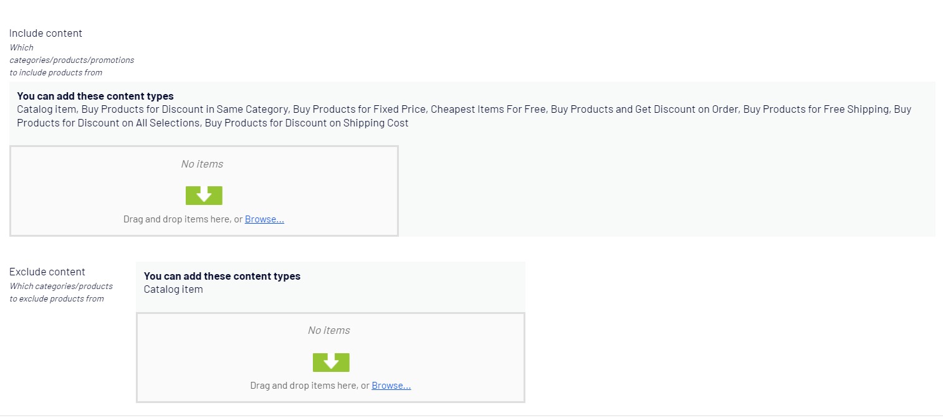Select the "Exclude content" field label
Screen dimensions: 943x418
coord(47,272)
